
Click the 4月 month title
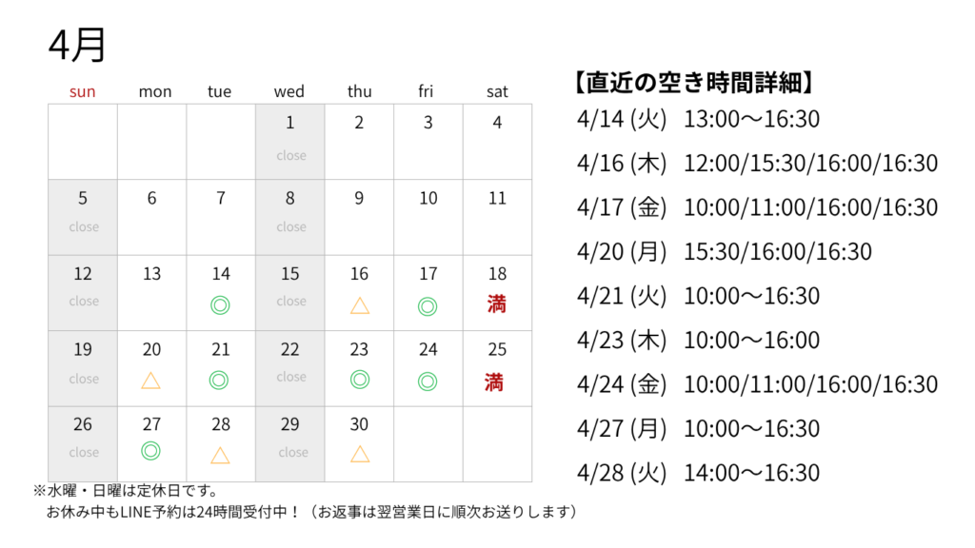(77, 44)
